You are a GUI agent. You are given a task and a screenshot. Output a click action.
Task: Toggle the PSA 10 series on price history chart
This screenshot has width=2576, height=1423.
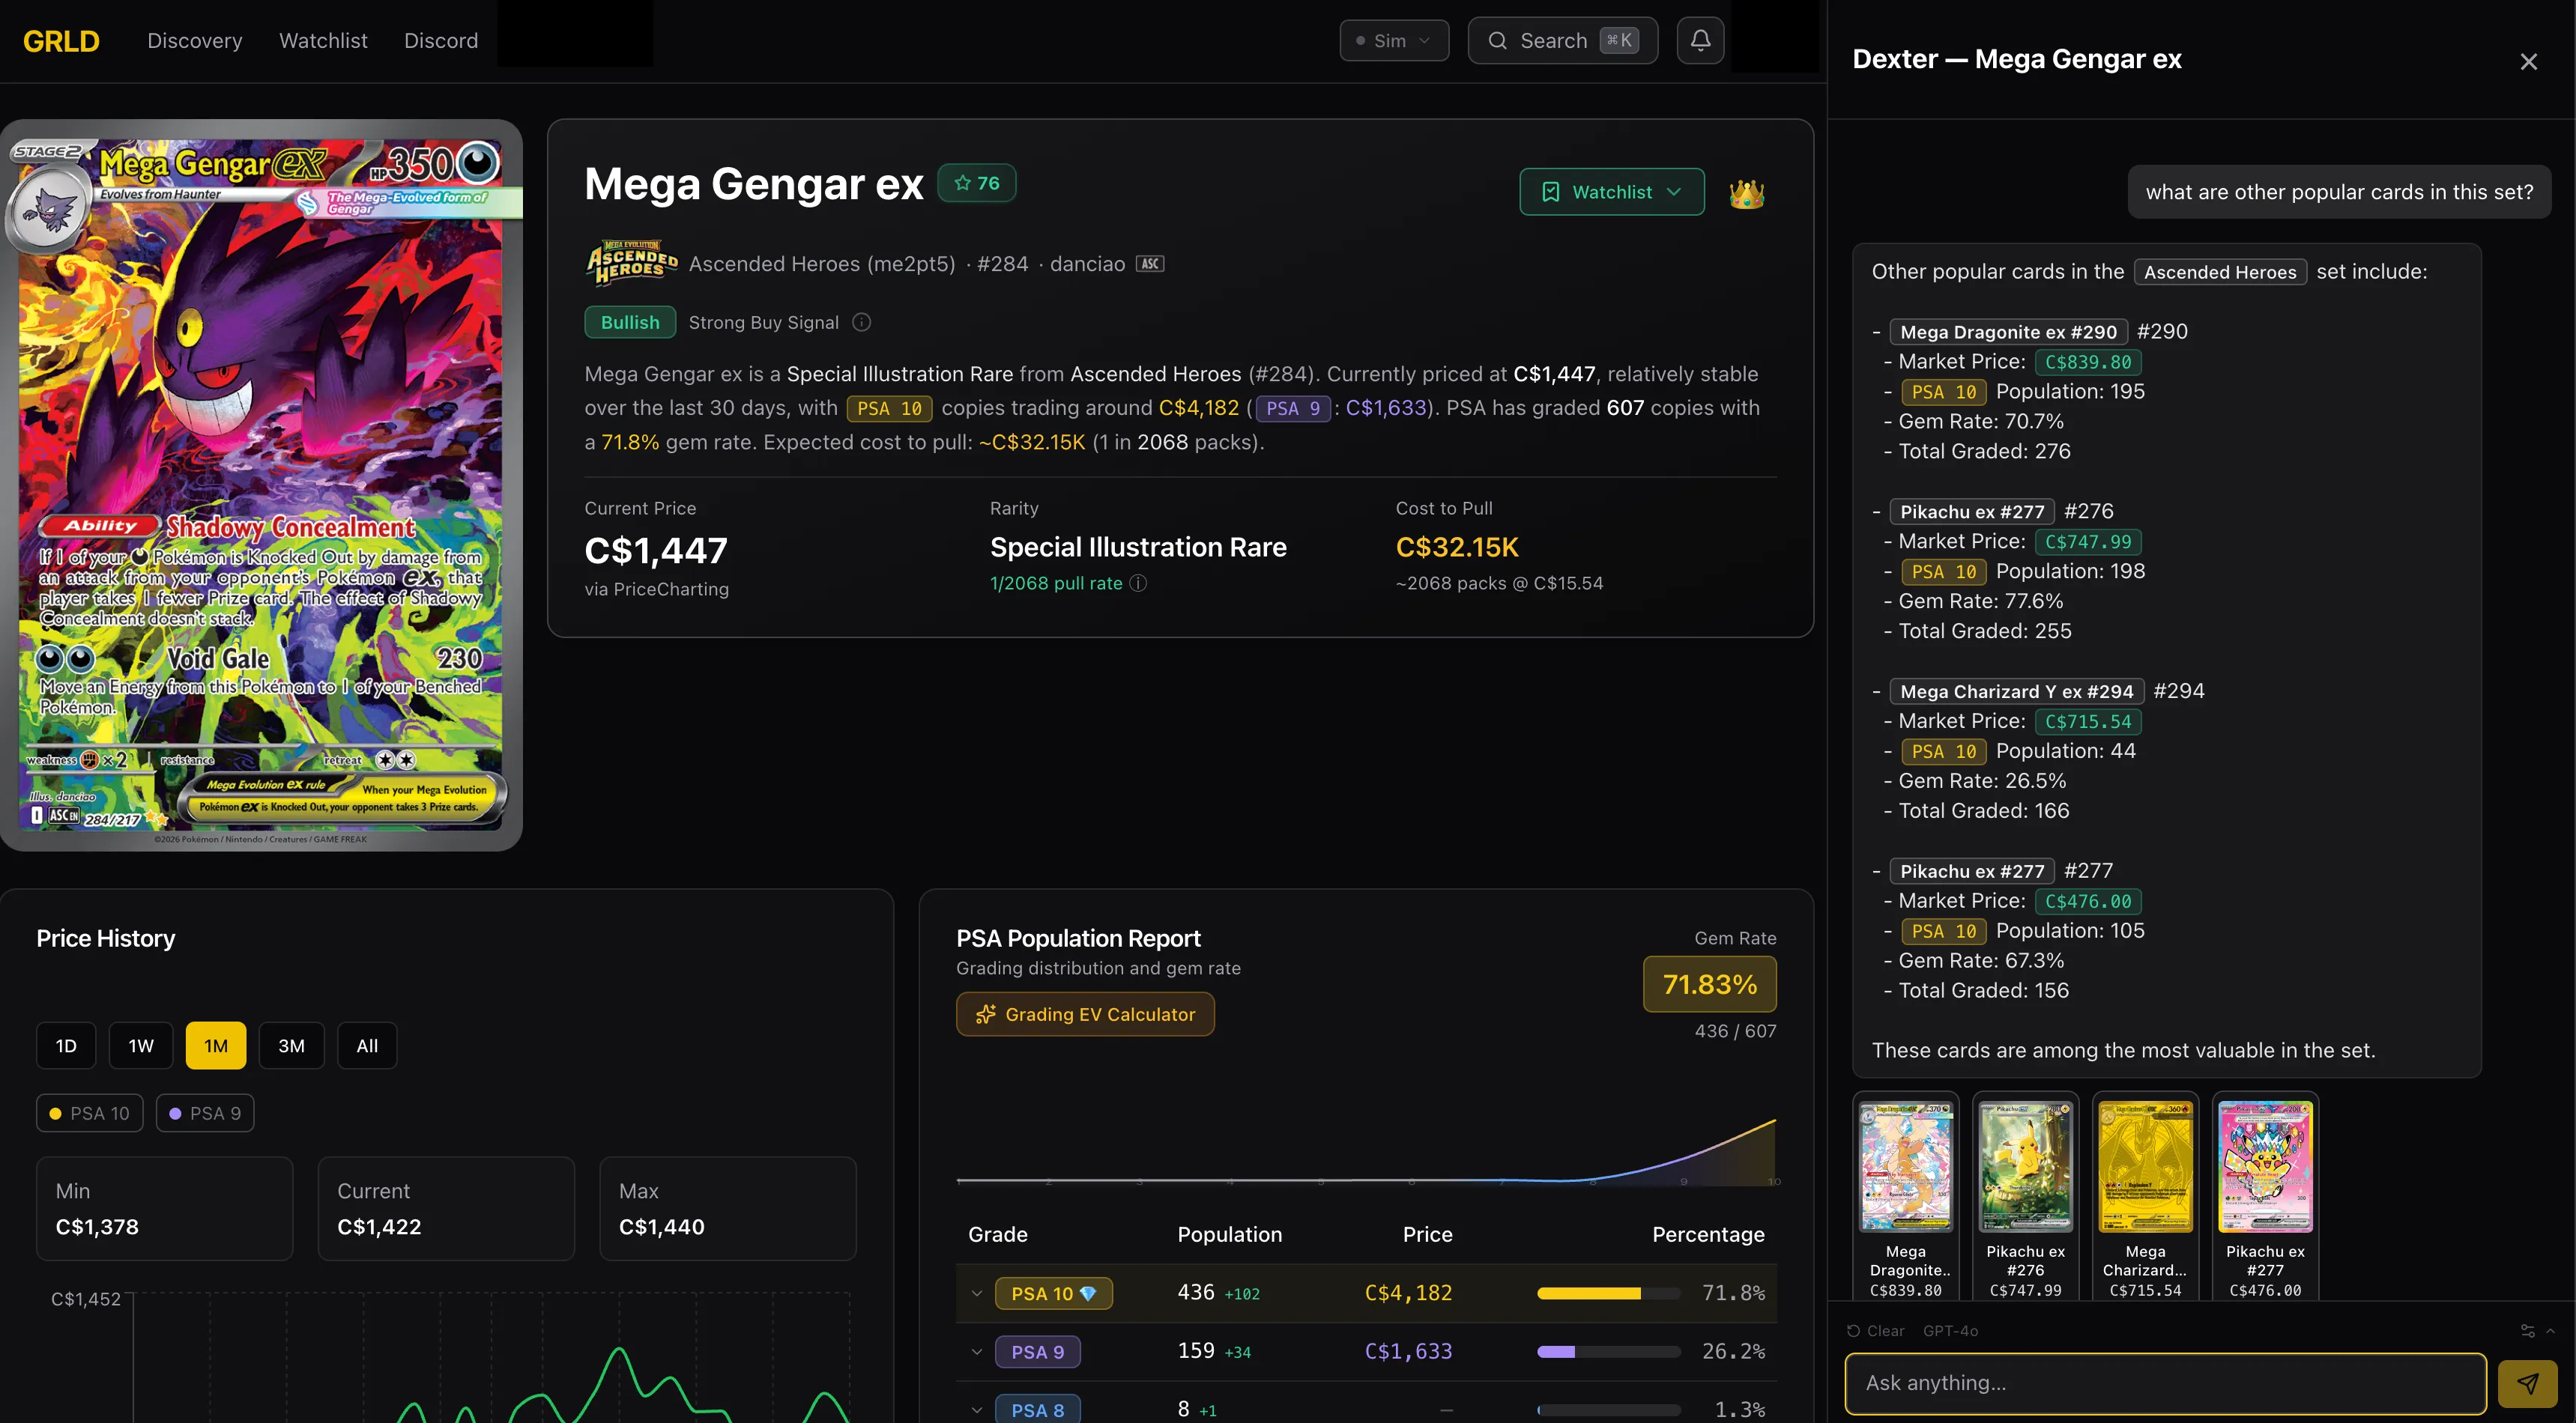pyautogui.click(x=88, y=1112)
